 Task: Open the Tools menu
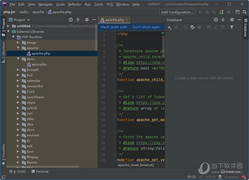[98, 5]
